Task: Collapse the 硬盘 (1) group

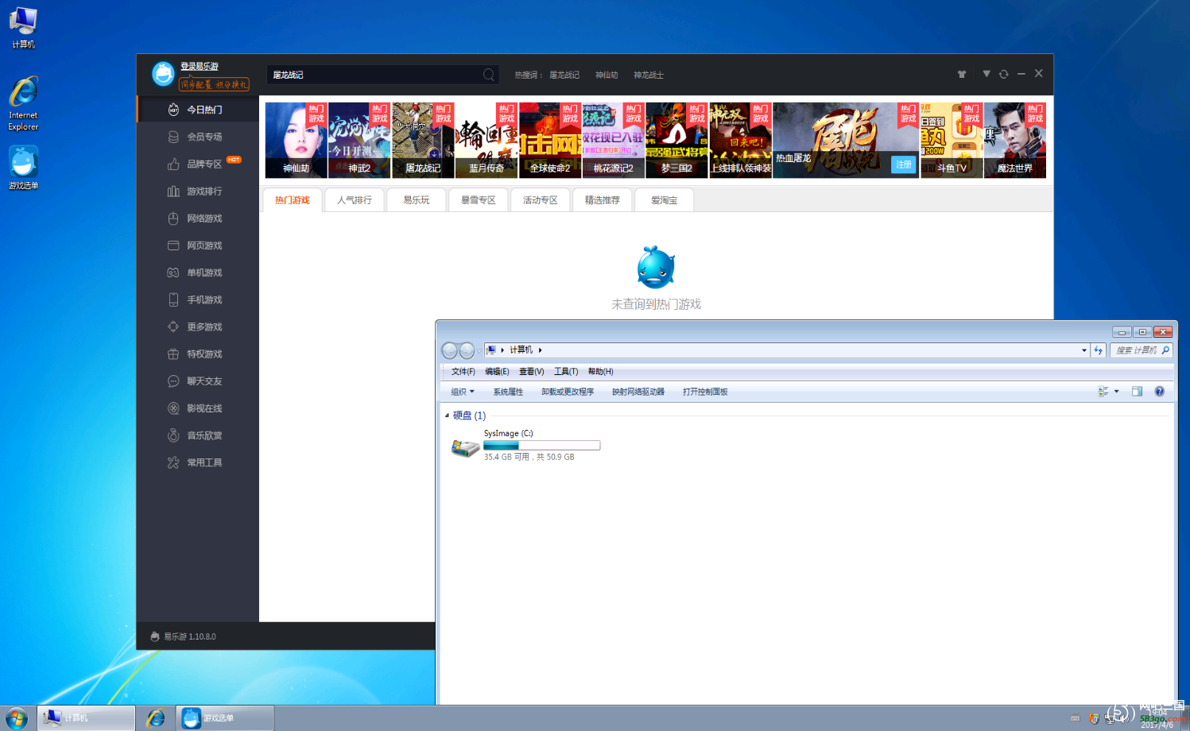Action: (x=447, y=416)
